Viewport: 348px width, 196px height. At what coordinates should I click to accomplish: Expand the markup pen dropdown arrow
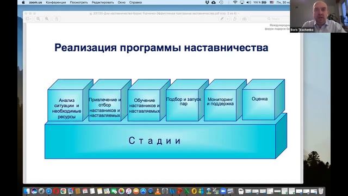pyautogui.click(x=227, y=19)
